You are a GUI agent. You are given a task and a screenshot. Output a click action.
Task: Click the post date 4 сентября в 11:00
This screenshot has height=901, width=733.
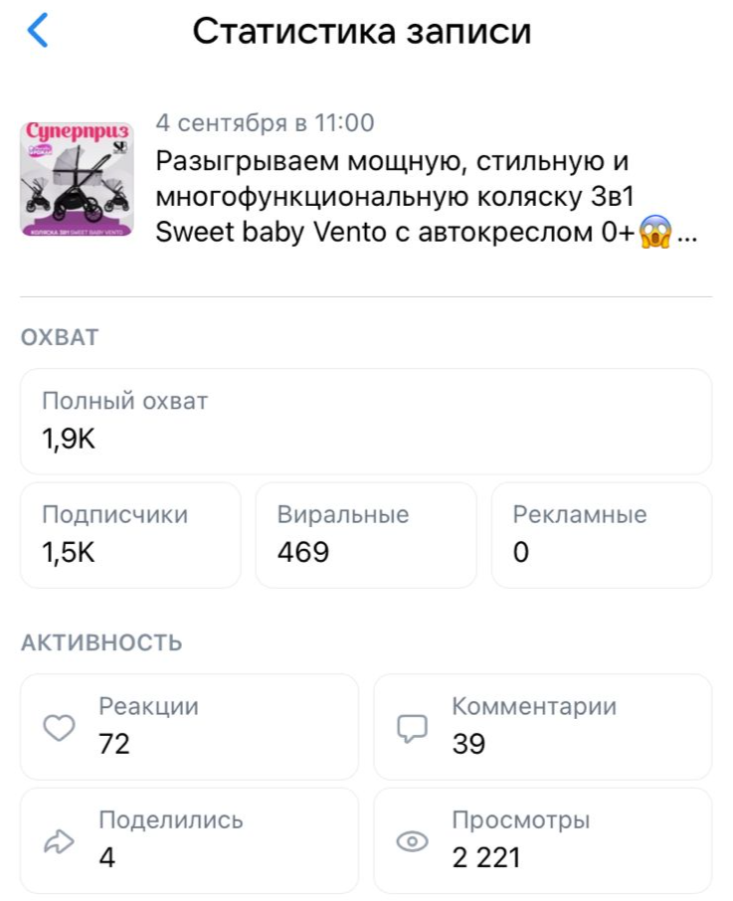click(265, 123)
